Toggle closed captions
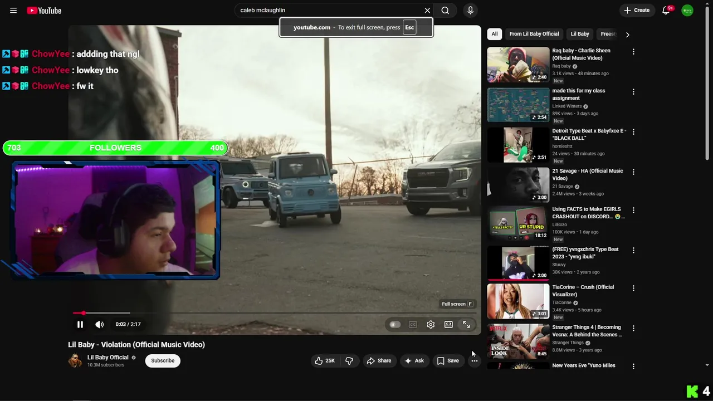The width and height of the screenshot is (713, 401). (413, 325)
